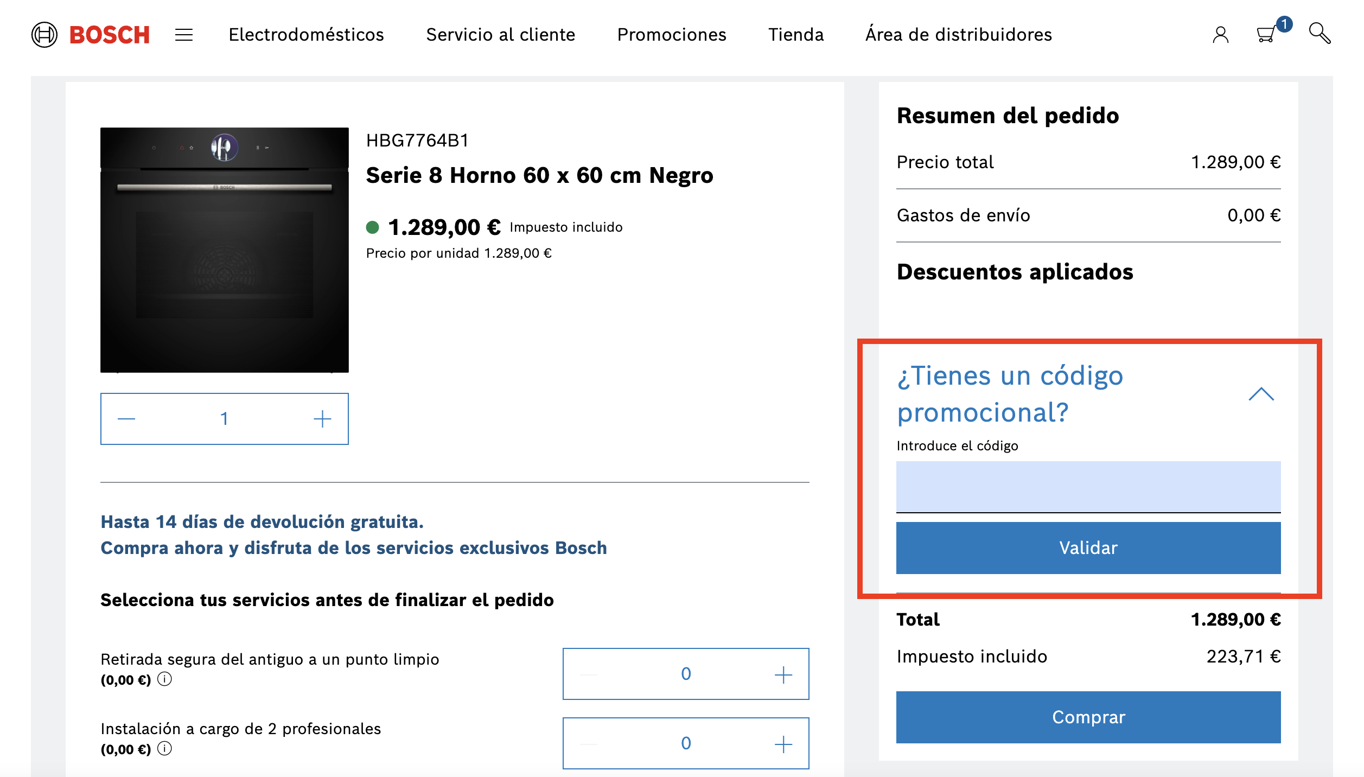Click the 'Precio por unidad 1.289,00 €' text

click(458, 253)
